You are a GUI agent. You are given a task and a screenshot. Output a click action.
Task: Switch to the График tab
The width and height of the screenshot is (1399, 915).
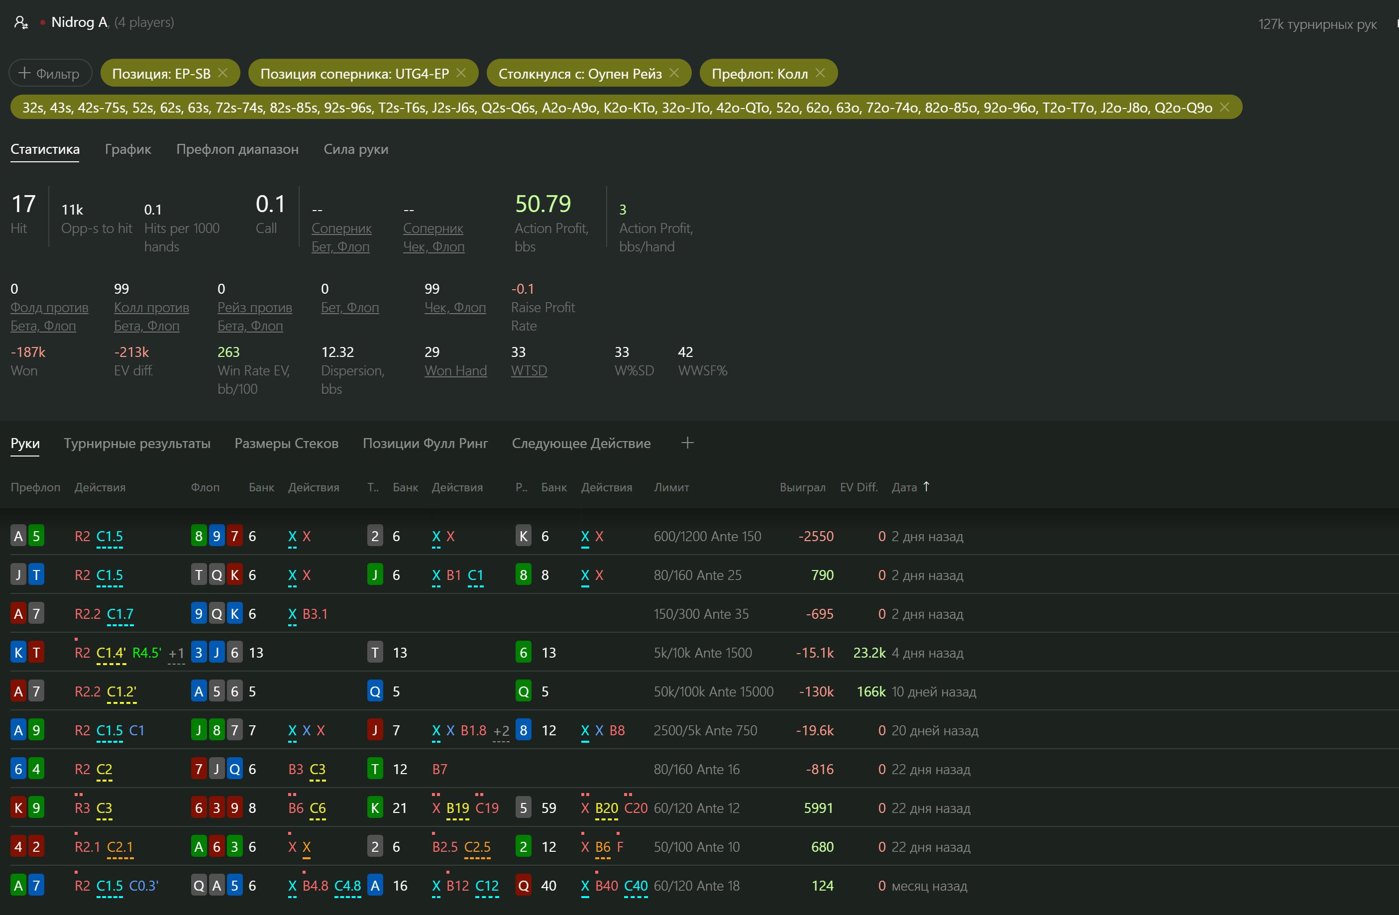click(x=128, y=149)
